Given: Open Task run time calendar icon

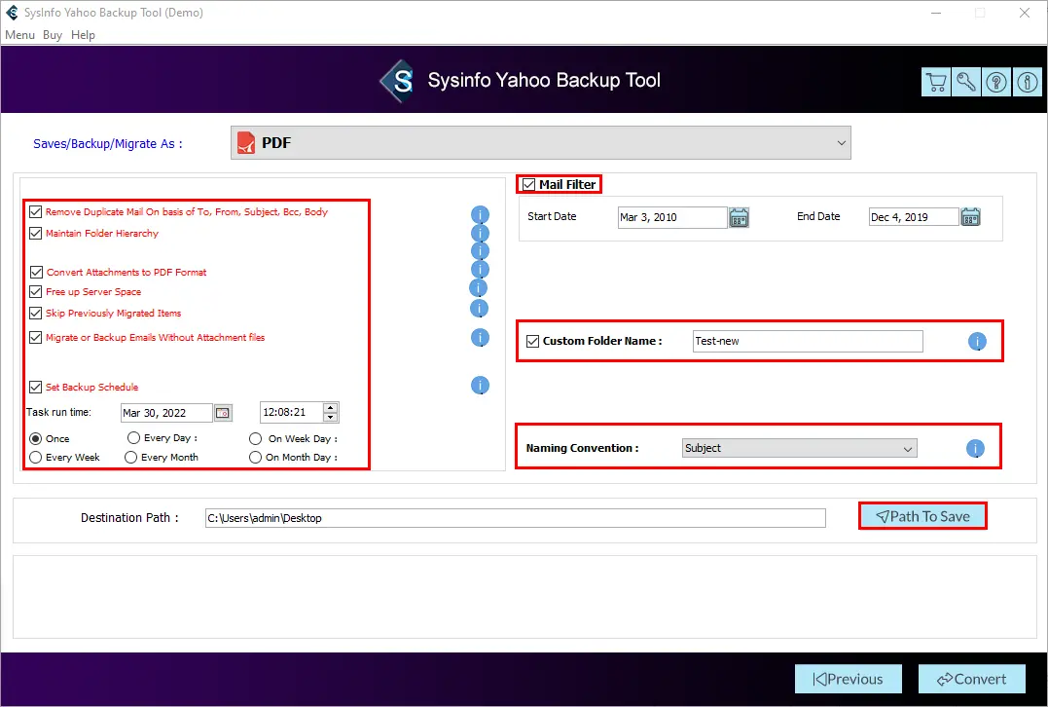Looking at the screenshot, I should coord(223,413).
